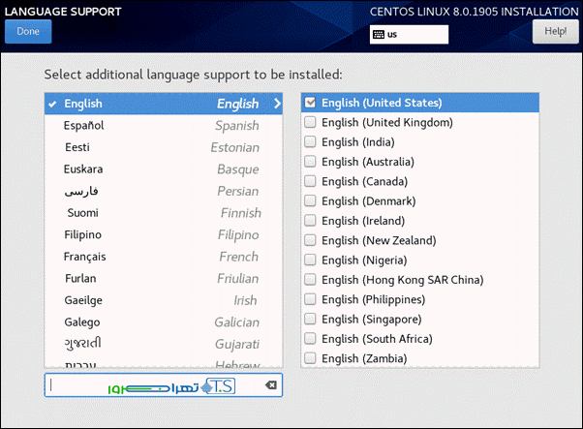Clear the language search field icon
Image resolution: width=583 pixels, height=429 pixels.
[270, 385]
